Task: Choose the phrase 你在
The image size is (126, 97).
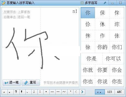Action: click(x=117, y=81)
